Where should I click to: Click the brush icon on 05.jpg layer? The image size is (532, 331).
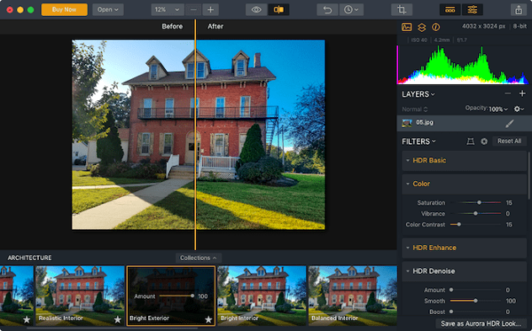(509, 123)
